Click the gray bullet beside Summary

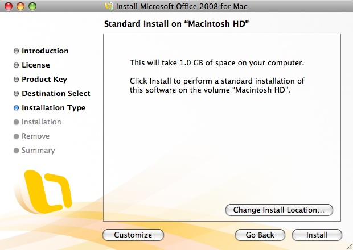click(x=16, y=150)
